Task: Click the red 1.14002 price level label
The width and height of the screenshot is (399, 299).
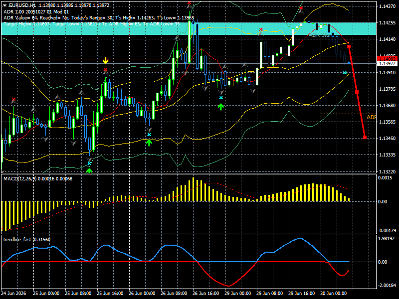Action: pyautogui.click(x=388, y=59)
